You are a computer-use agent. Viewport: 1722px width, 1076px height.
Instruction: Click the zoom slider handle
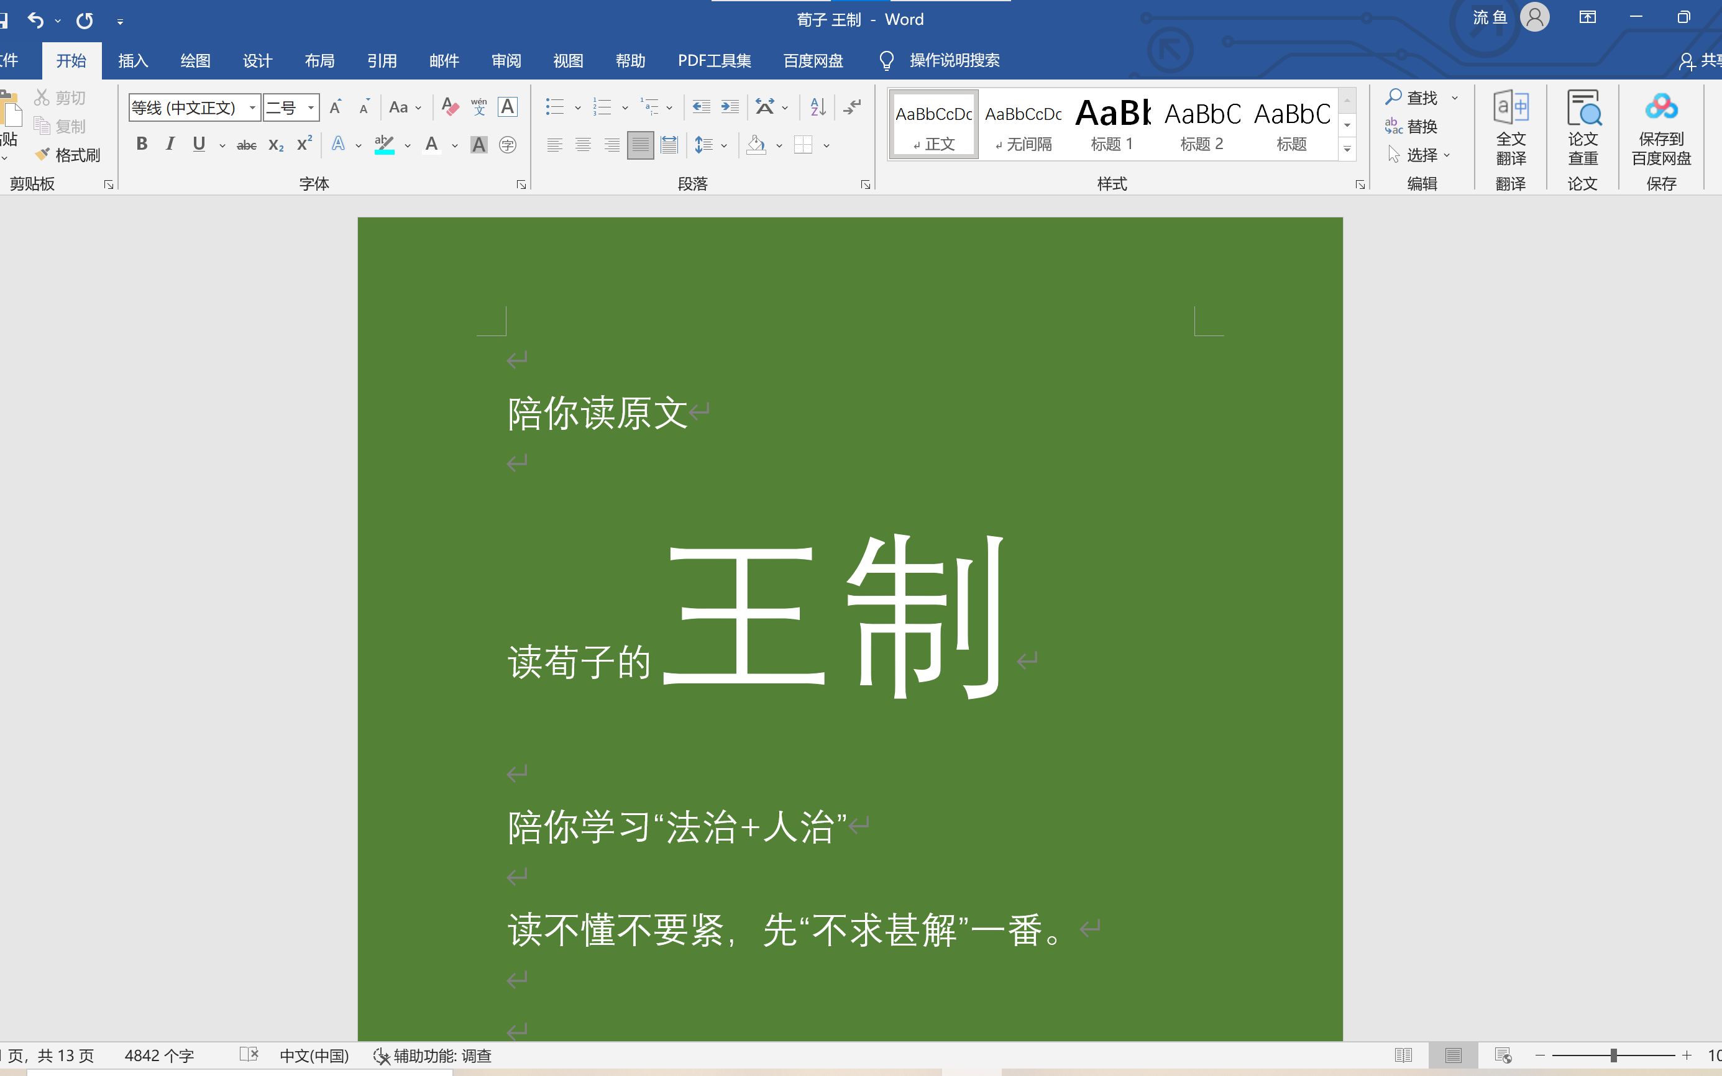click(1613, 1055)
